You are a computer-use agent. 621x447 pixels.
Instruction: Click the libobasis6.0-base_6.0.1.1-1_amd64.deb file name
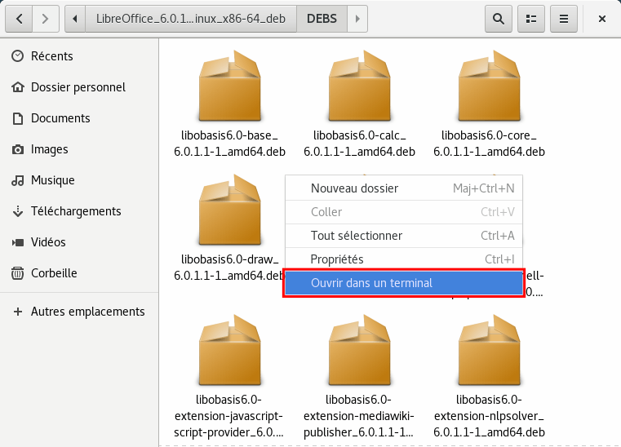point(229,144)
